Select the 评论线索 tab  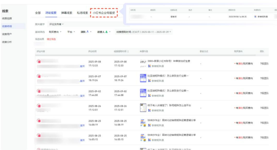pos(51,13)
